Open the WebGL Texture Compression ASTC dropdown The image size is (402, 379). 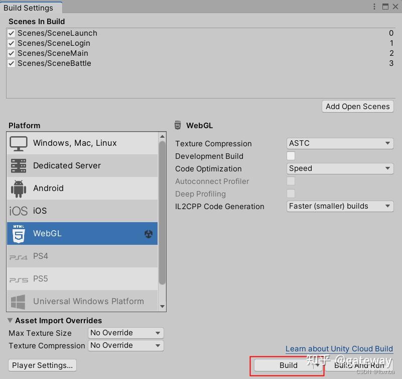tap(340, 143)
